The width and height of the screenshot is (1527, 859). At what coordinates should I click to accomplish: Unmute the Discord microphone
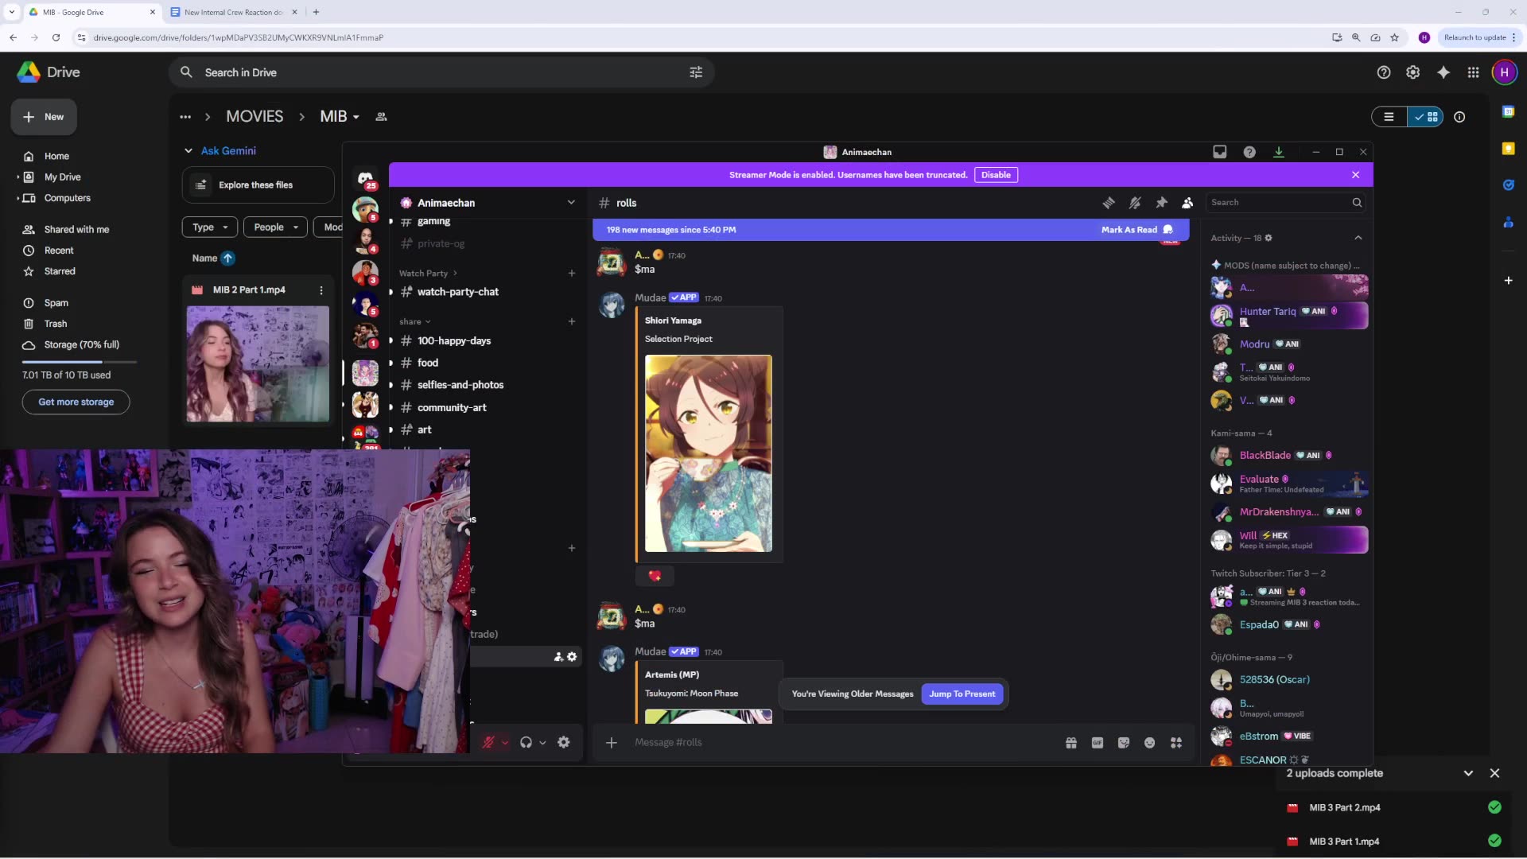[488, 742]
